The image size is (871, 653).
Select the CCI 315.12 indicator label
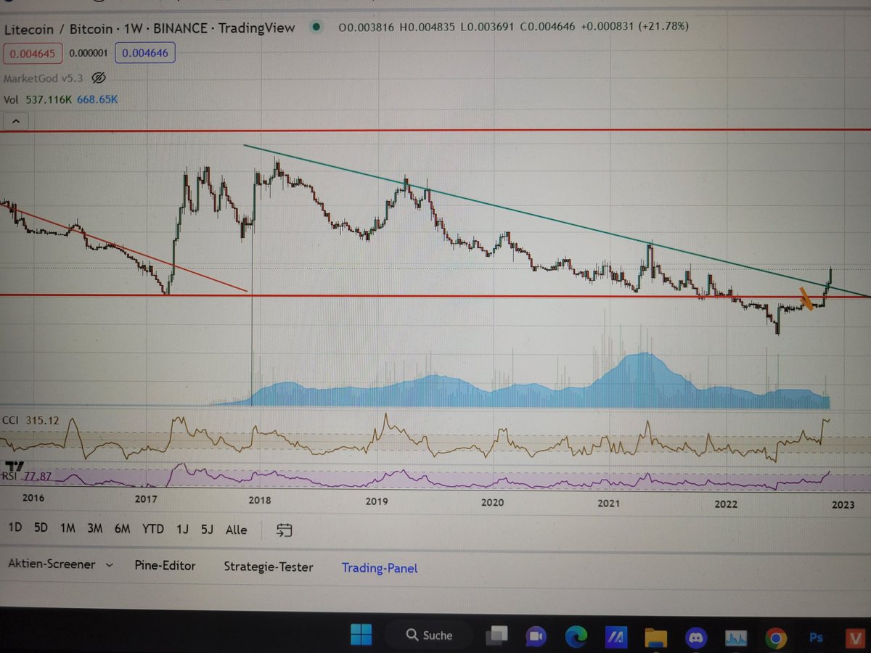[30, 419]
